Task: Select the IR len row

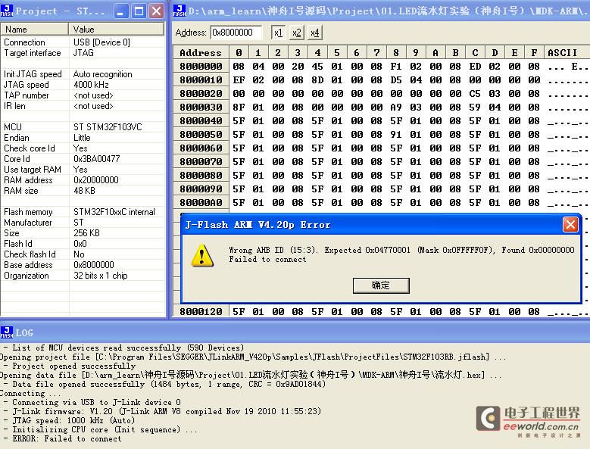Action: [x=83, y=106]
